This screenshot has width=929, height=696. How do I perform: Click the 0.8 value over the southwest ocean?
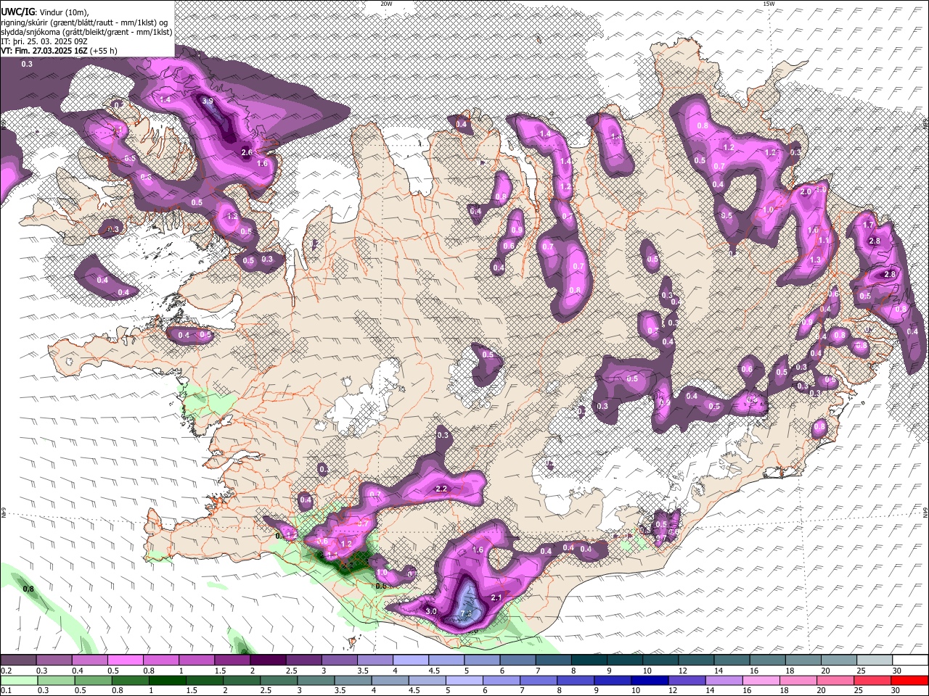point(28,589)
